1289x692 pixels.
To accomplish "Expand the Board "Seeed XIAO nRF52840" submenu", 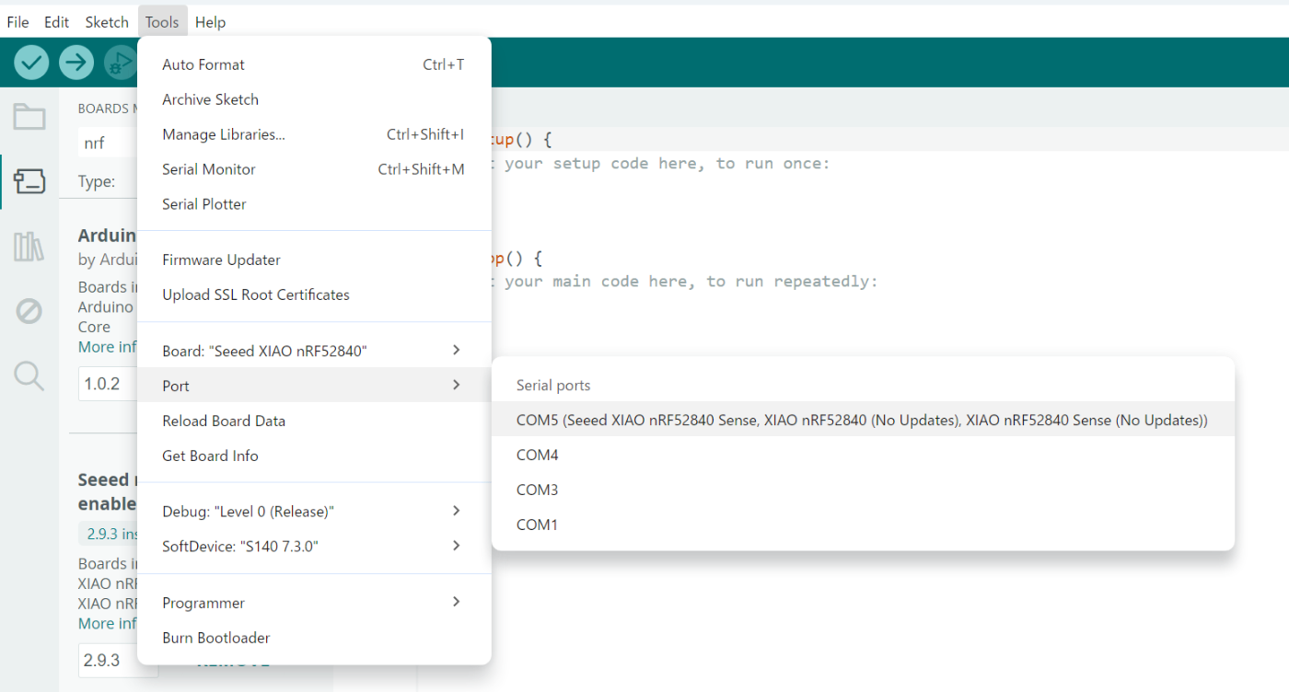I will pyautogui.click(x=314, y=351).
